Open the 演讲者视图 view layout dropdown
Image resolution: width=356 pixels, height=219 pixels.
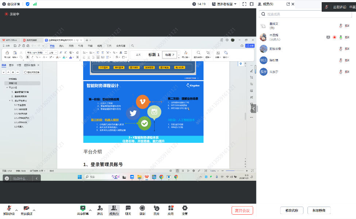pyautogui.click(x=225, y=4)
